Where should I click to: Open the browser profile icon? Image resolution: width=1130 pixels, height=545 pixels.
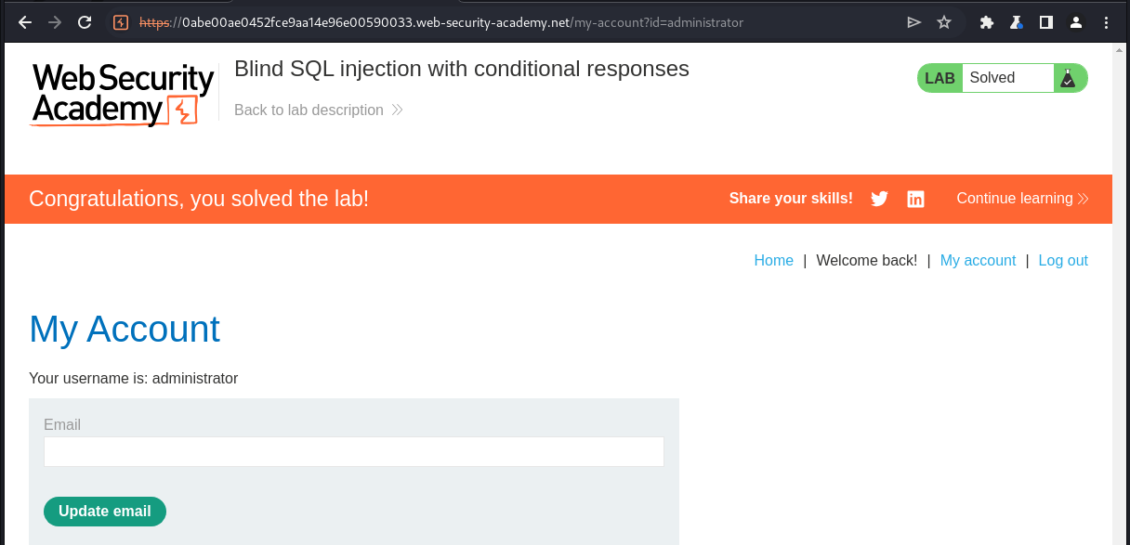(1076, 22)
